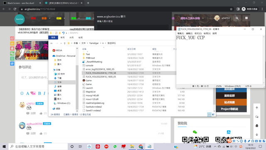Viewport: 266px width, 150px height.
Task: Click the 面码官群 button
Action: tap(231, 95)
